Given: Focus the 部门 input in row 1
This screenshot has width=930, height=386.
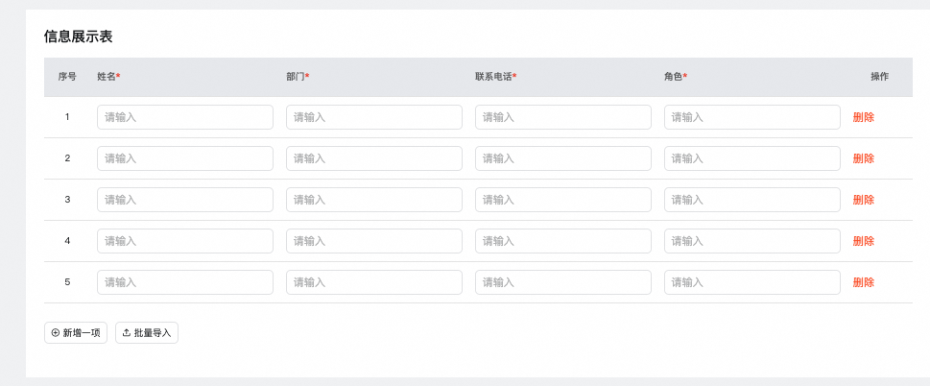Looking at the screenshot, I should (x=373, y=117).
